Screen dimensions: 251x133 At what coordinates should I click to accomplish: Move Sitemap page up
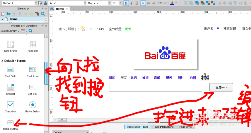[14, 14]
